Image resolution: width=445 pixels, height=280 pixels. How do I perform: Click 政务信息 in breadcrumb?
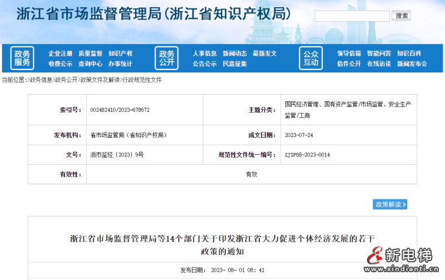pyautogui.click(x=41, y=80)
